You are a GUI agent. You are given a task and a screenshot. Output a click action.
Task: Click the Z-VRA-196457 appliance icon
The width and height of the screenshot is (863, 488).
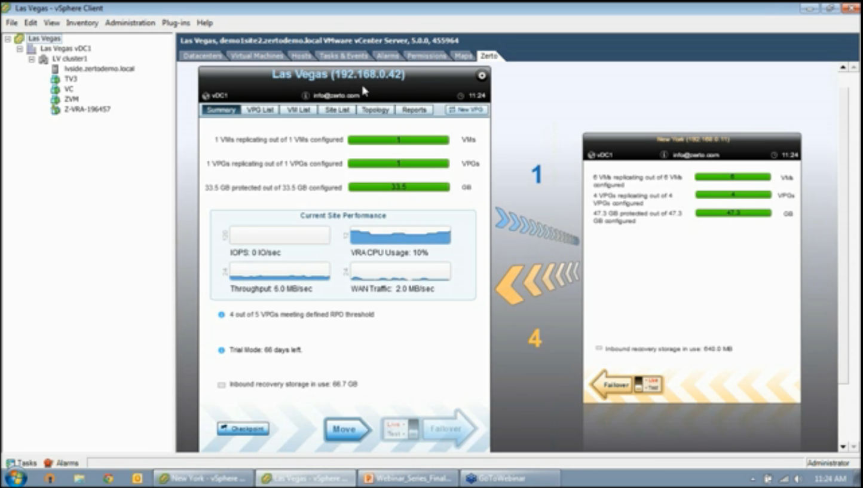[55, 109]
